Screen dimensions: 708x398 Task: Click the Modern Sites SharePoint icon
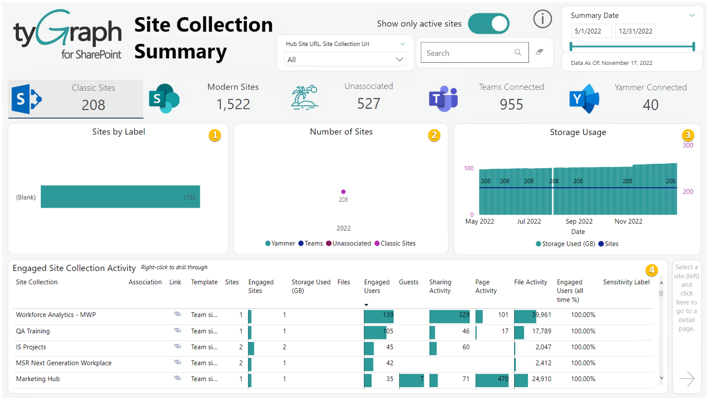tap(164, 98)
